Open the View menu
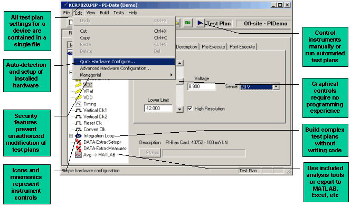351x207 pixels. click(91, 13)
